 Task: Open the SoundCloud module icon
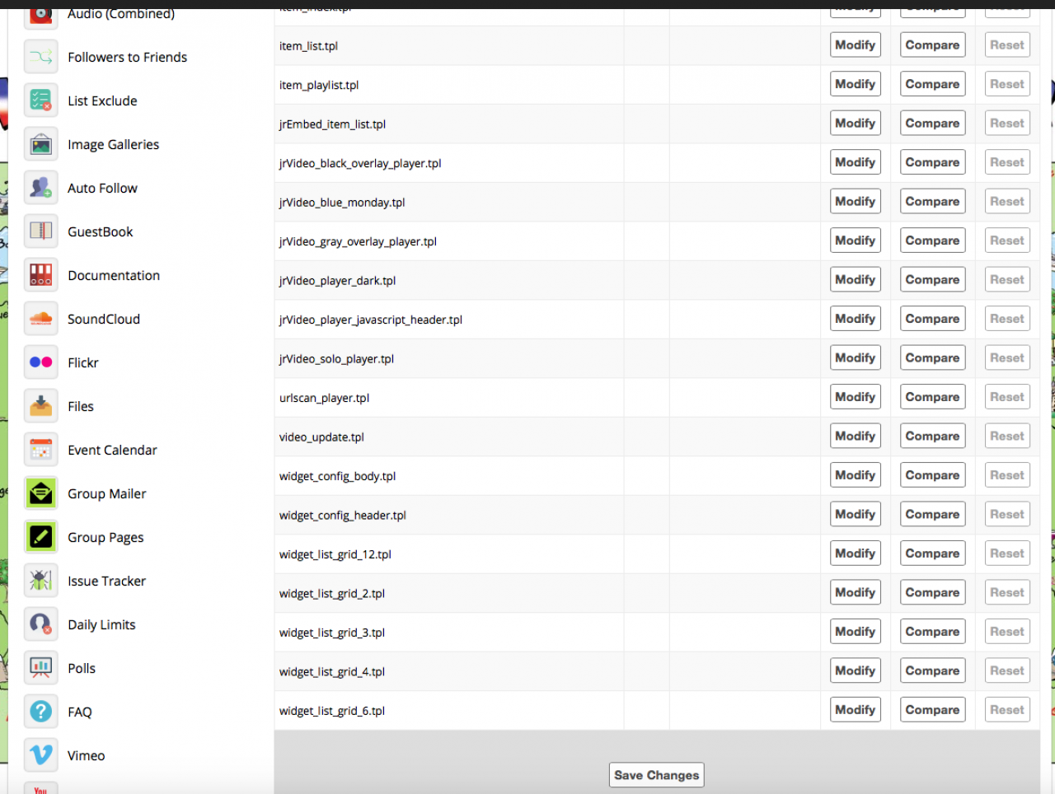[x=41, y=319]
